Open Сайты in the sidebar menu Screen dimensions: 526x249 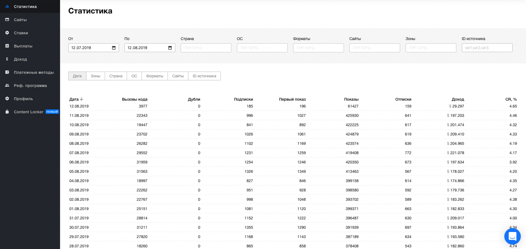pos(20,20)
